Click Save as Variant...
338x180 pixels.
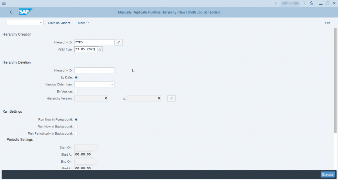coord(60,23)
